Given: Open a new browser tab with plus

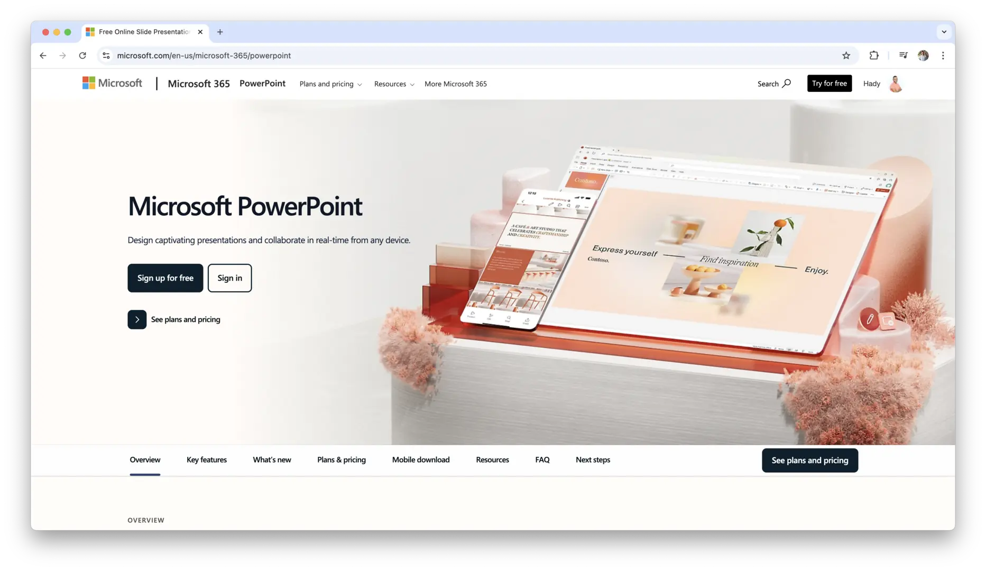Looking at the screenshot, I should 220,32.
